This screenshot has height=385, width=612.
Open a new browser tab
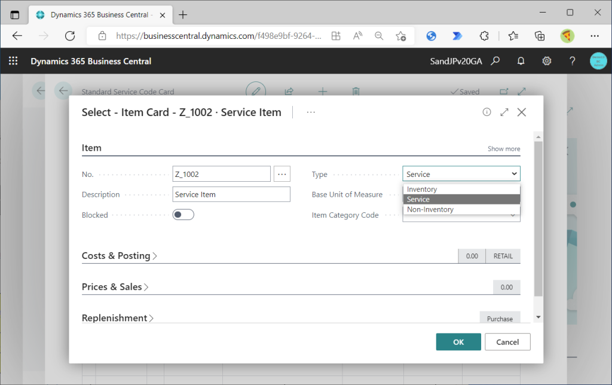tap(183, 15)
